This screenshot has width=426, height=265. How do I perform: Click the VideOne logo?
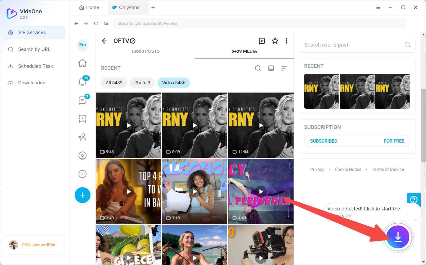click(12, 13)
